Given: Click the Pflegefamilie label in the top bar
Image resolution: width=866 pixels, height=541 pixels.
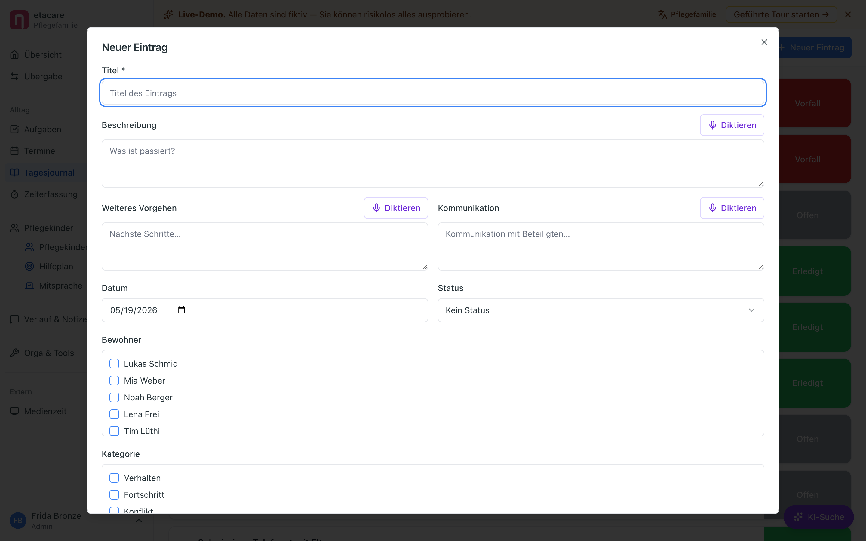Looking at the screenshot, I should click(x=693, y=14).
